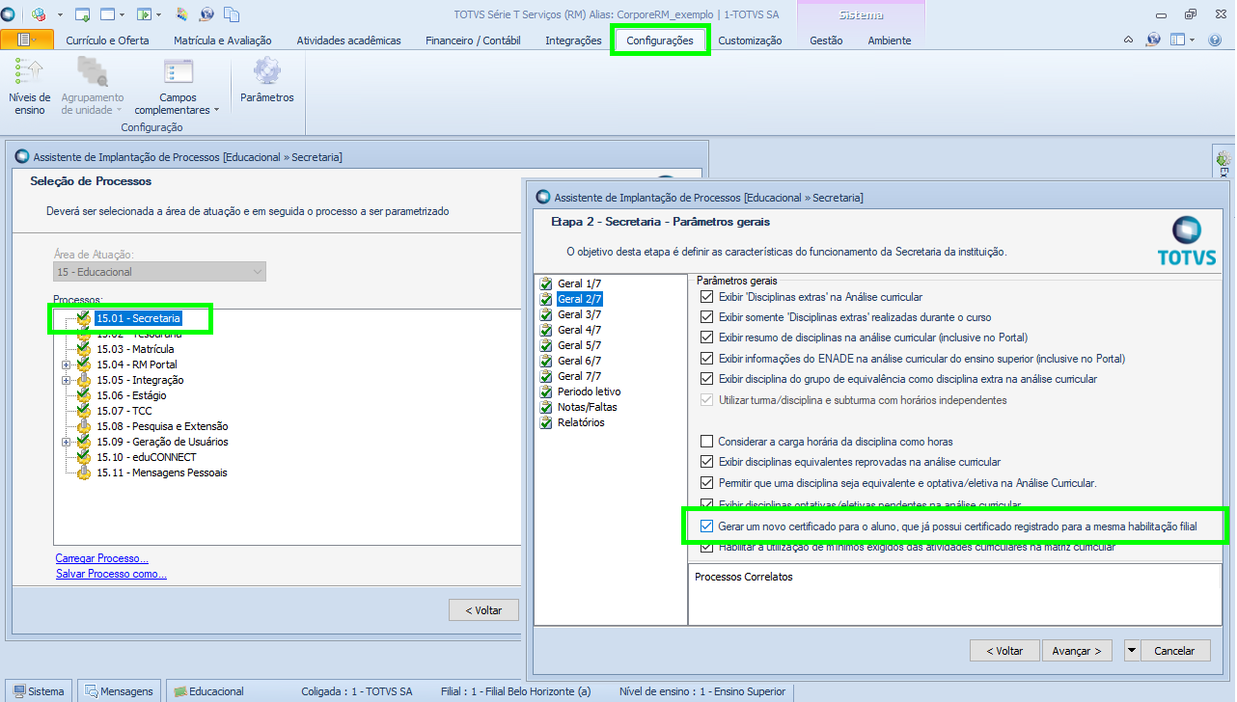The image size is (1237, 702).
Task: Switch to the Currículo e Oferta tab
Action: [x=107, y=40]
